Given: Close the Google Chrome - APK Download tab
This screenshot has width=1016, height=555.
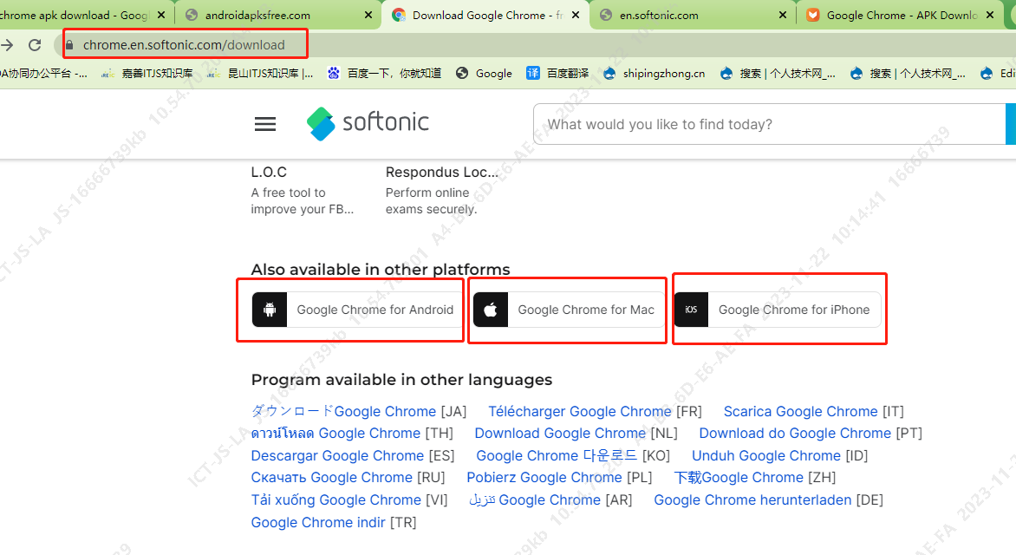Looking at the screenshot, I should coord(990,15).
